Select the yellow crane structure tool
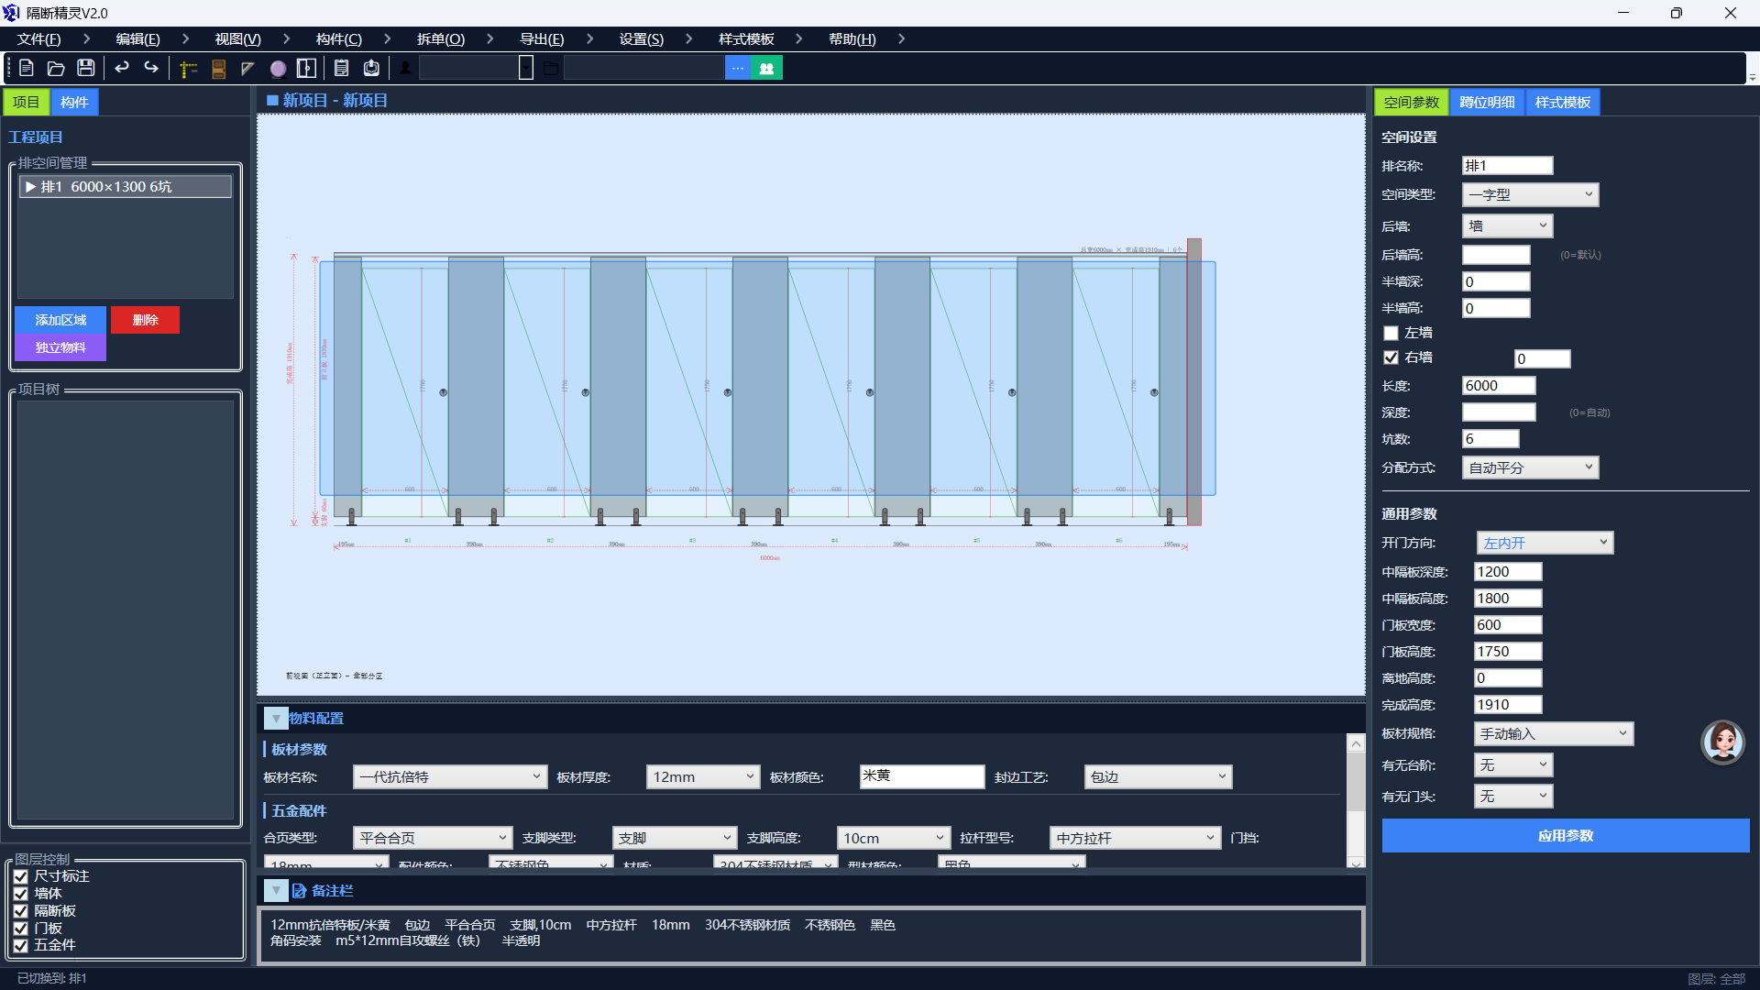Image resolution: width=1760 pixels, height=990 pixels. pyautogui.click(x=189, y=69)
